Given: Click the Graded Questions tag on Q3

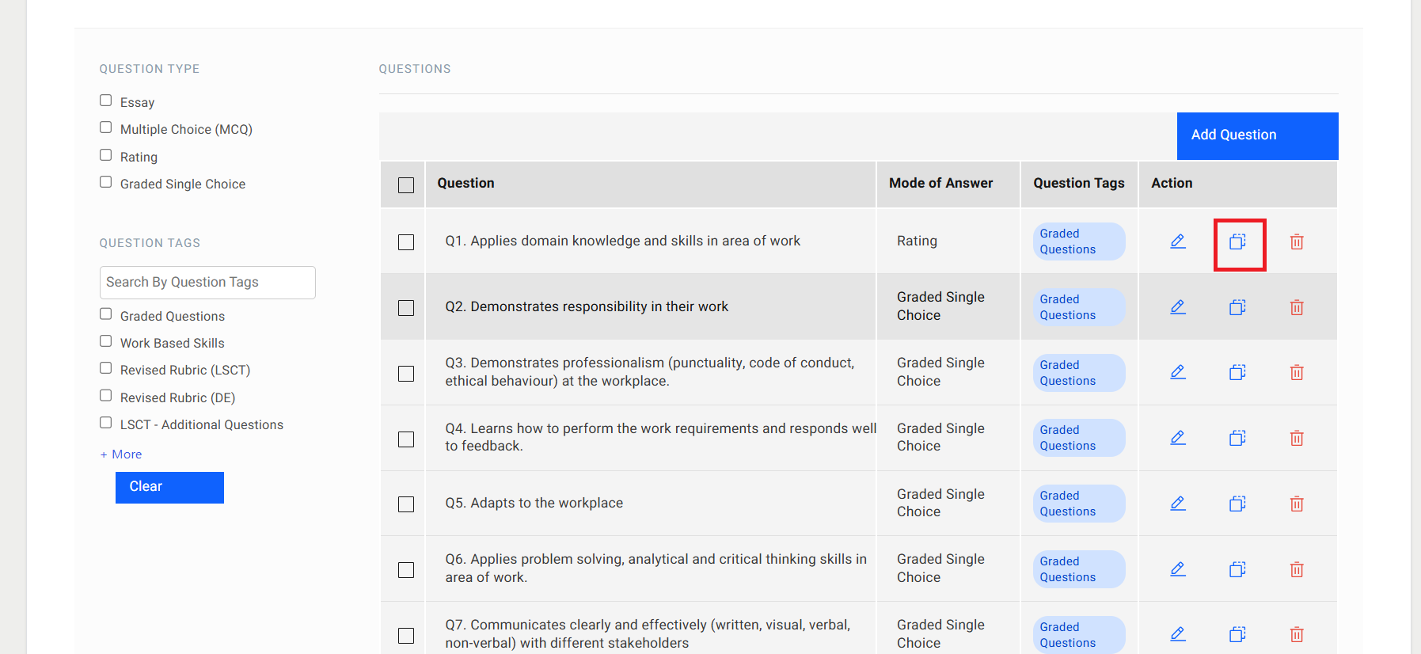Looking at the screenshot, I should tap(1077, 373).
